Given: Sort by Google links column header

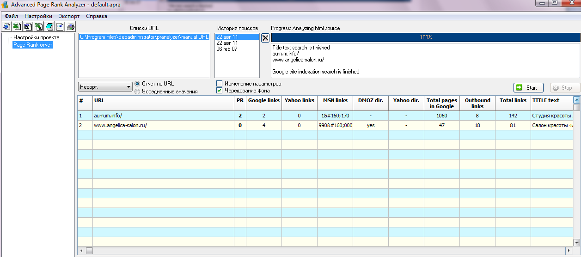Looking at the screenshot, I should (264, 103).
